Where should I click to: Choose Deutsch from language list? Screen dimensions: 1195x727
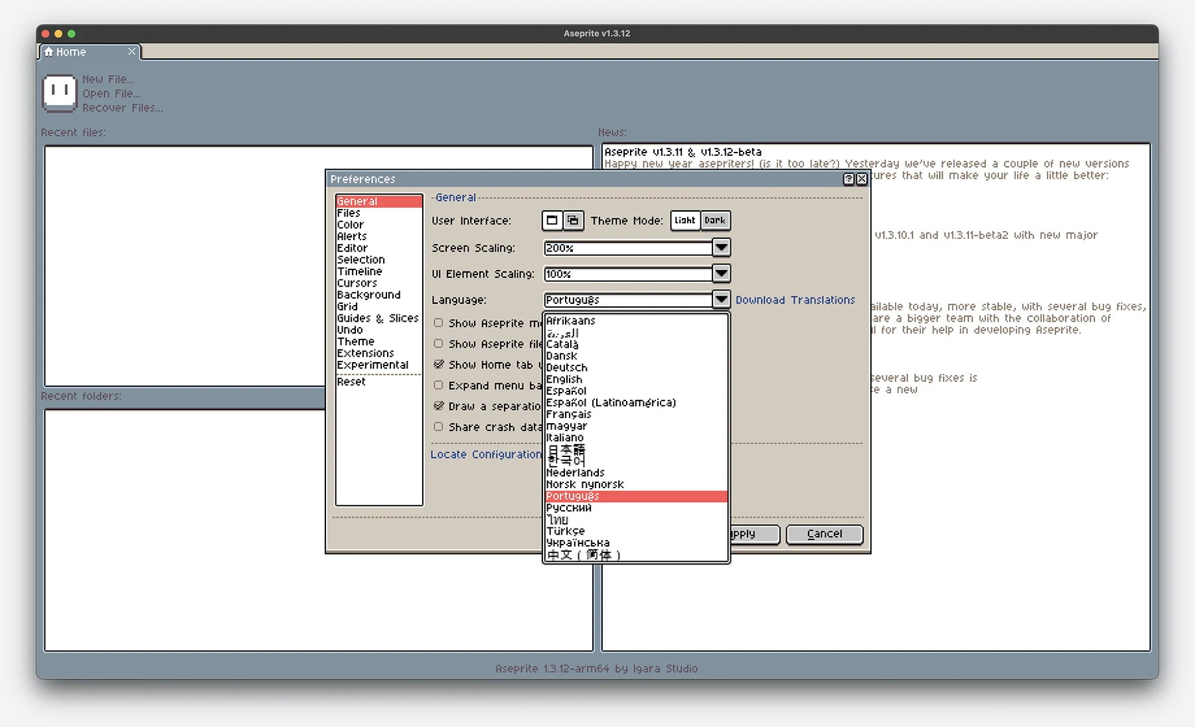coord(636,367)
